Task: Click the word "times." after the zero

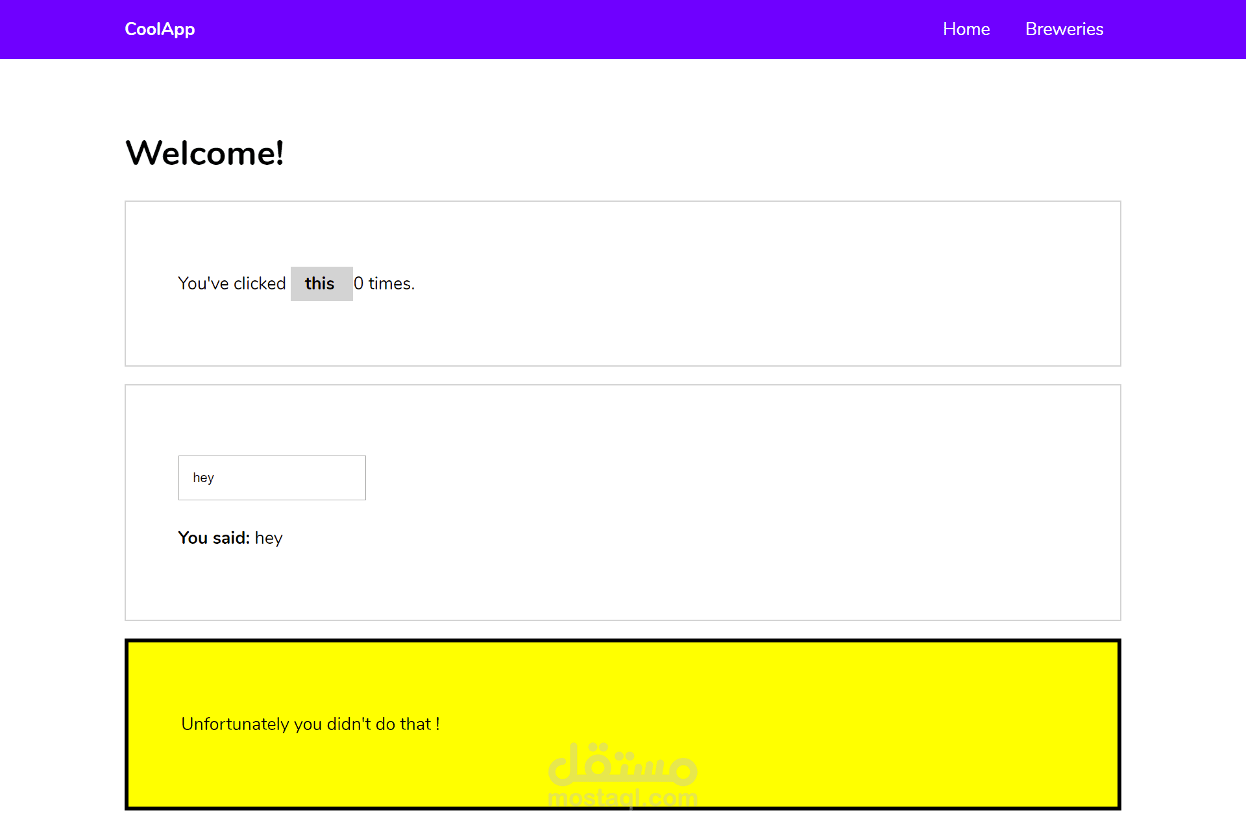Action: point(391,284)
